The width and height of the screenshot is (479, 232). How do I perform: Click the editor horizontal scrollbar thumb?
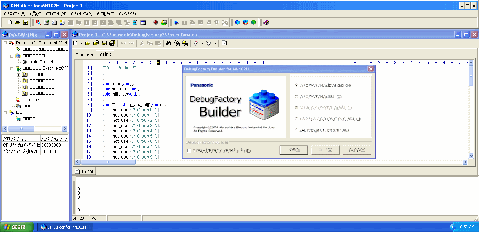pyautogui.click(x=108, y=162)
